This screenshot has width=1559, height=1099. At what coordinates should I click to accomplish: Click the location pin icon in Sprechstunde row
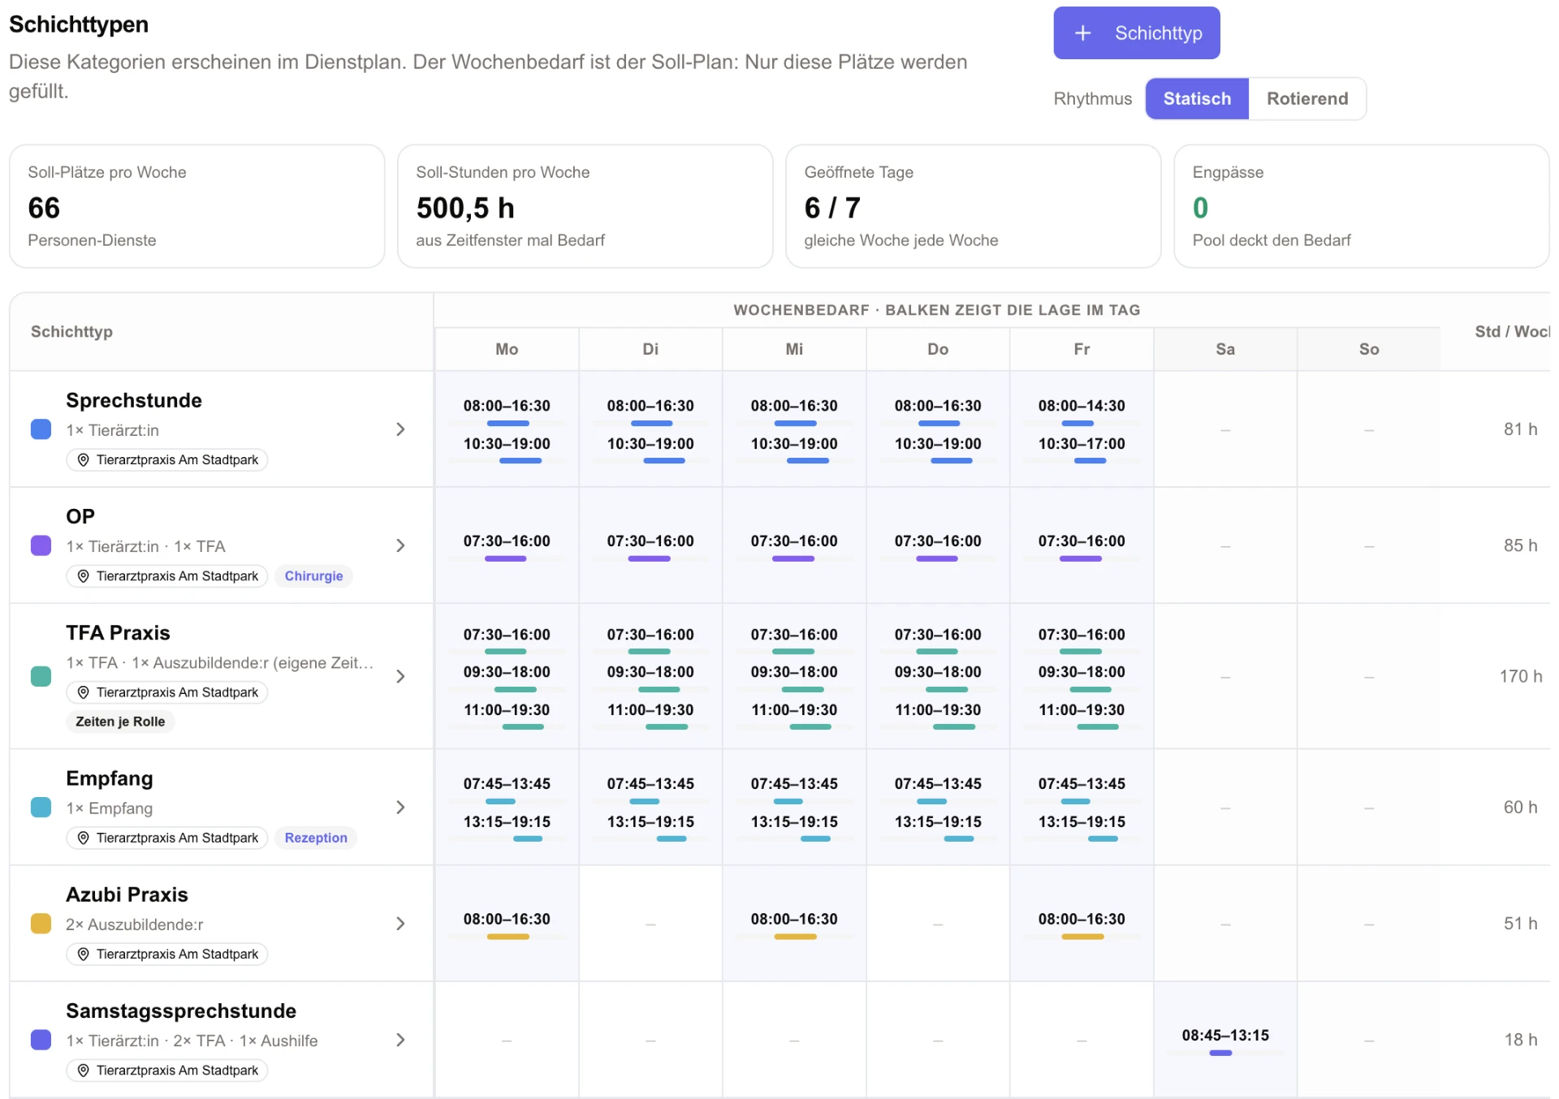point(83,460)
